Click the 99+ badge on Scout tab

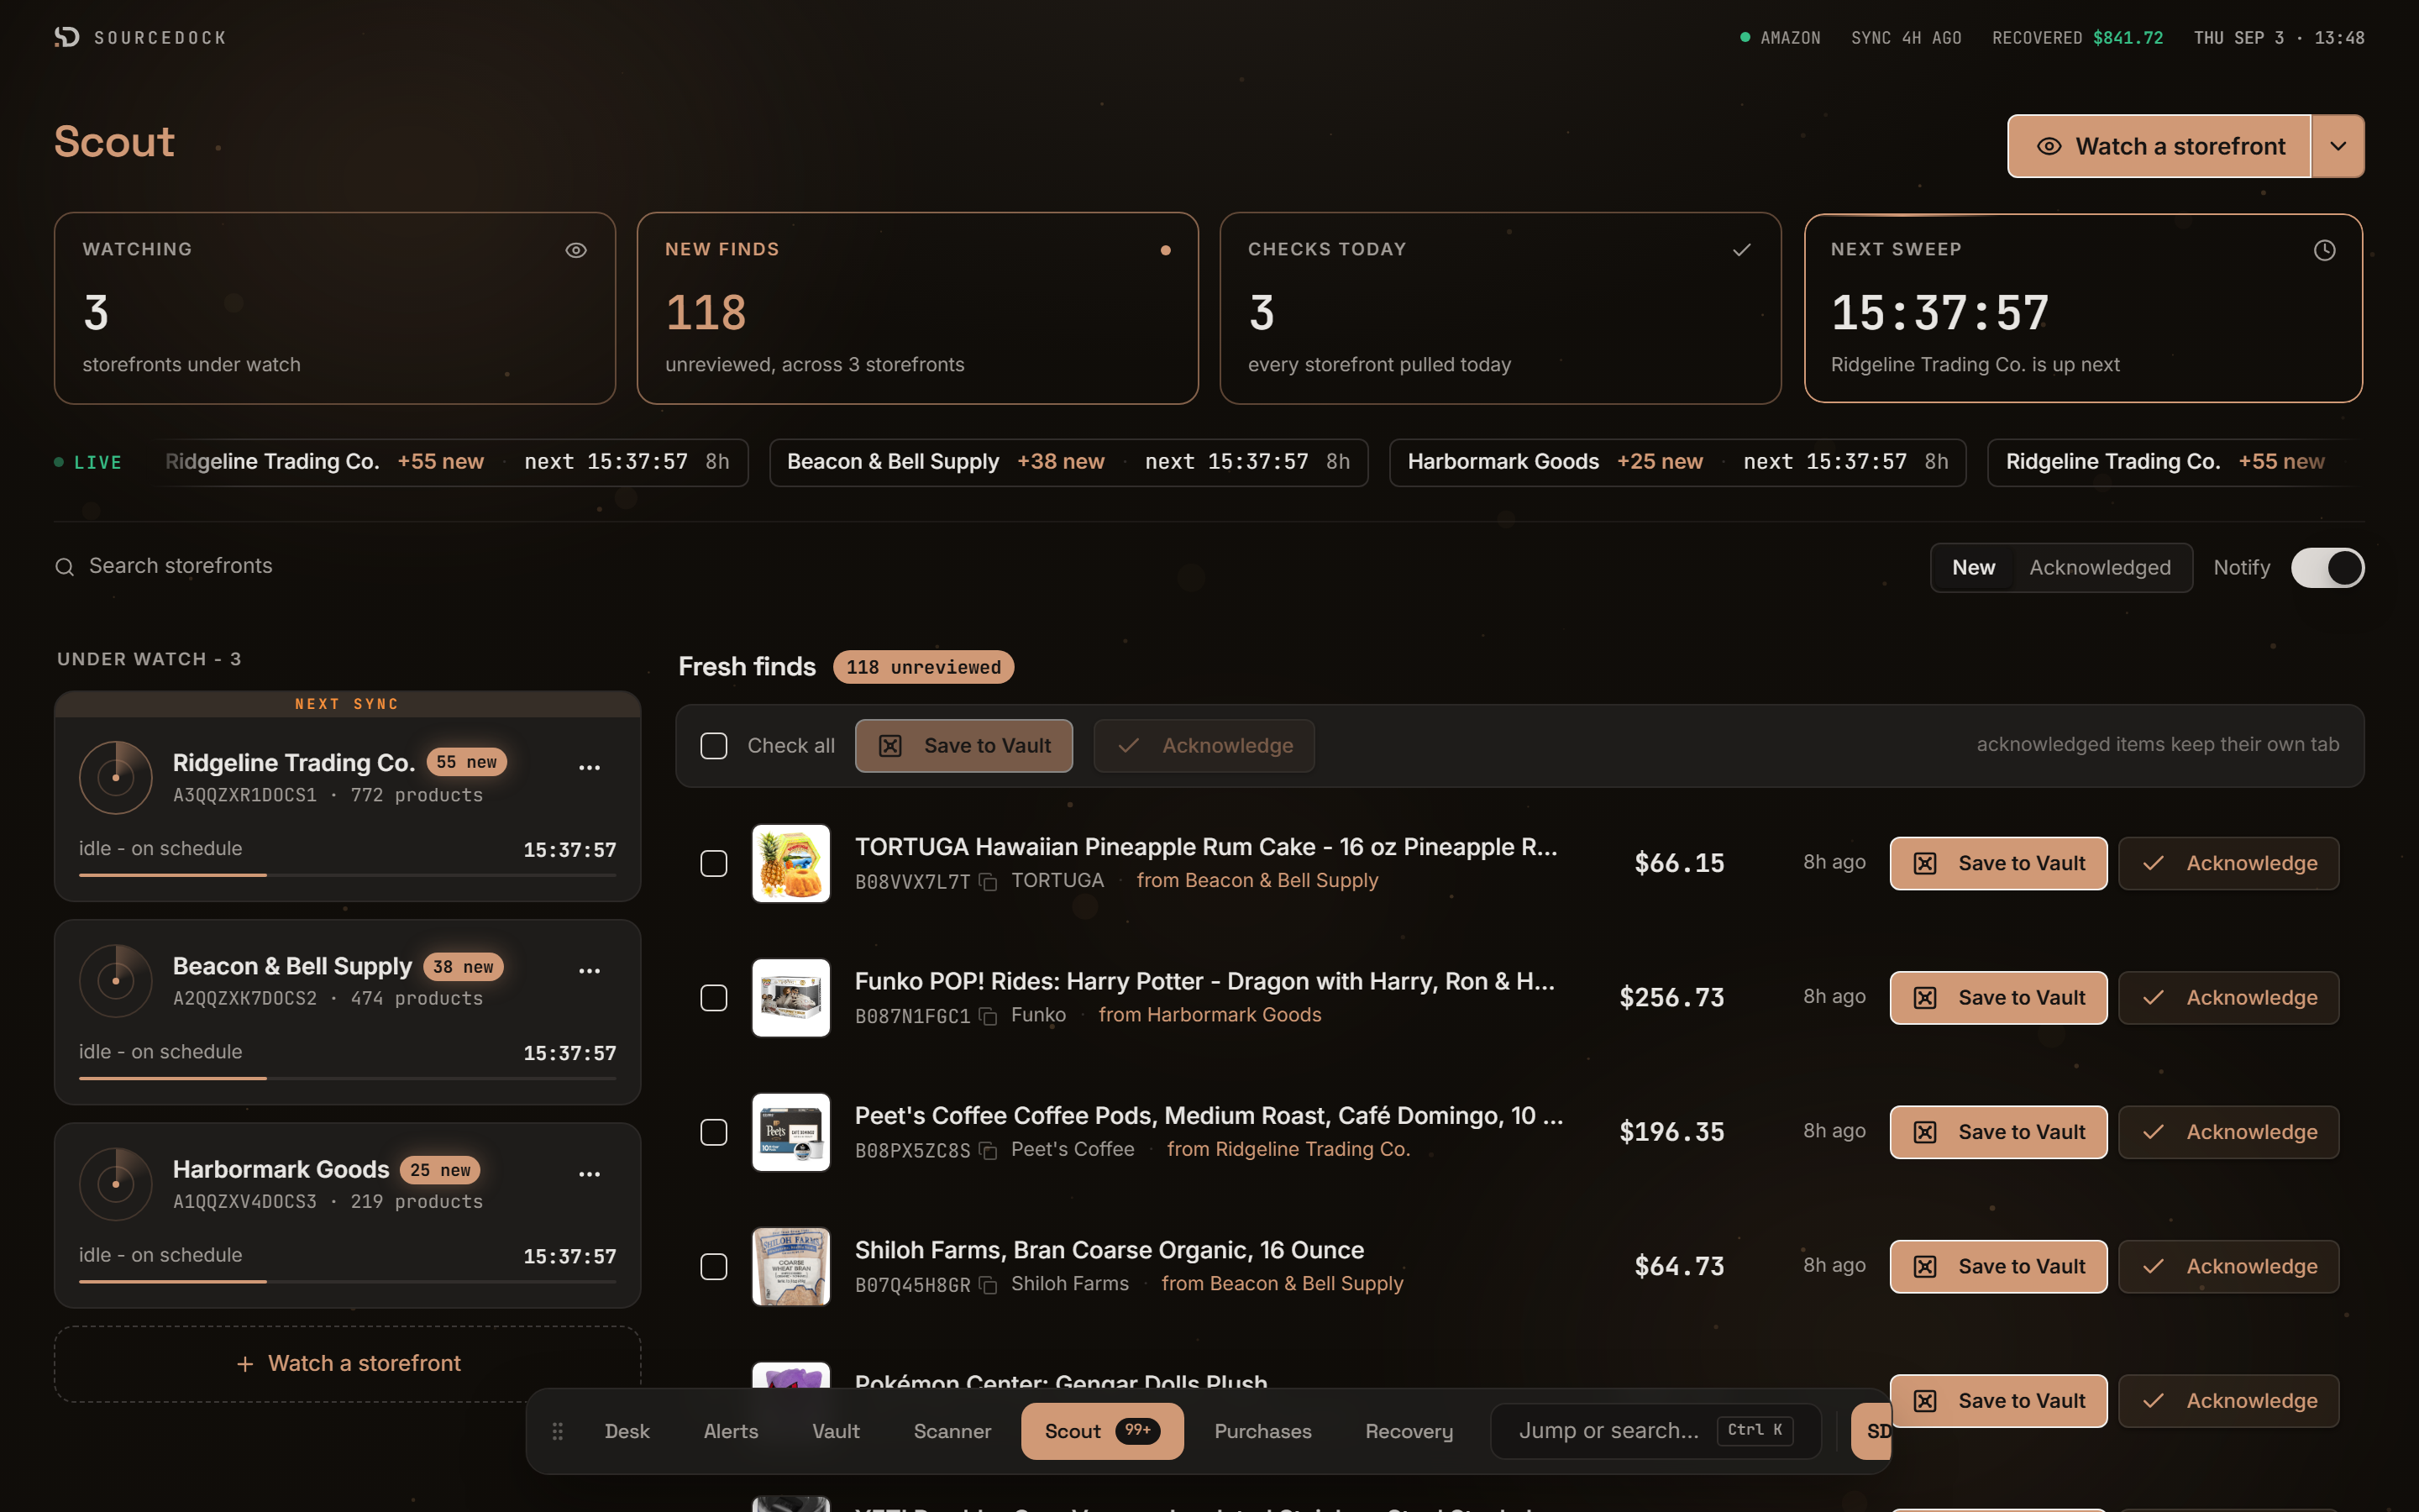pyautogui.click(x=1137, y=1430)
